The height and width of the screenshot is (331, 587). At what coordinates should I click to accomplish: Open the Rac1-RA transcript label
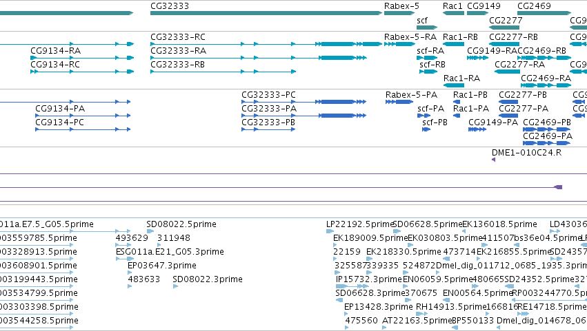pos(462,78)
